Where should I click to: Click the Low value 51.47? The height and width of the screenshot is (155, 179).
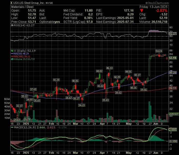click(32, 18)
